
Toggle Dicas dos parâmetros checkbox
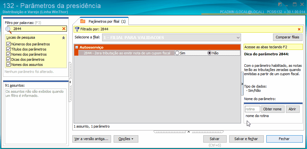coord(8,59)
